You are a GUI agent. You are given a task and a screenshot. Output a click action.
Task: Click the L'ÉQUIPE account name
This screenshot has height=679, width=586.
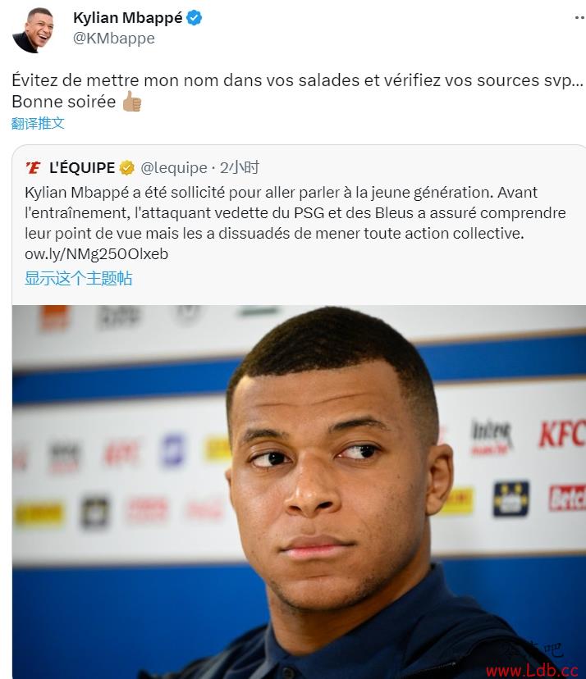click(x=82, y=167)
